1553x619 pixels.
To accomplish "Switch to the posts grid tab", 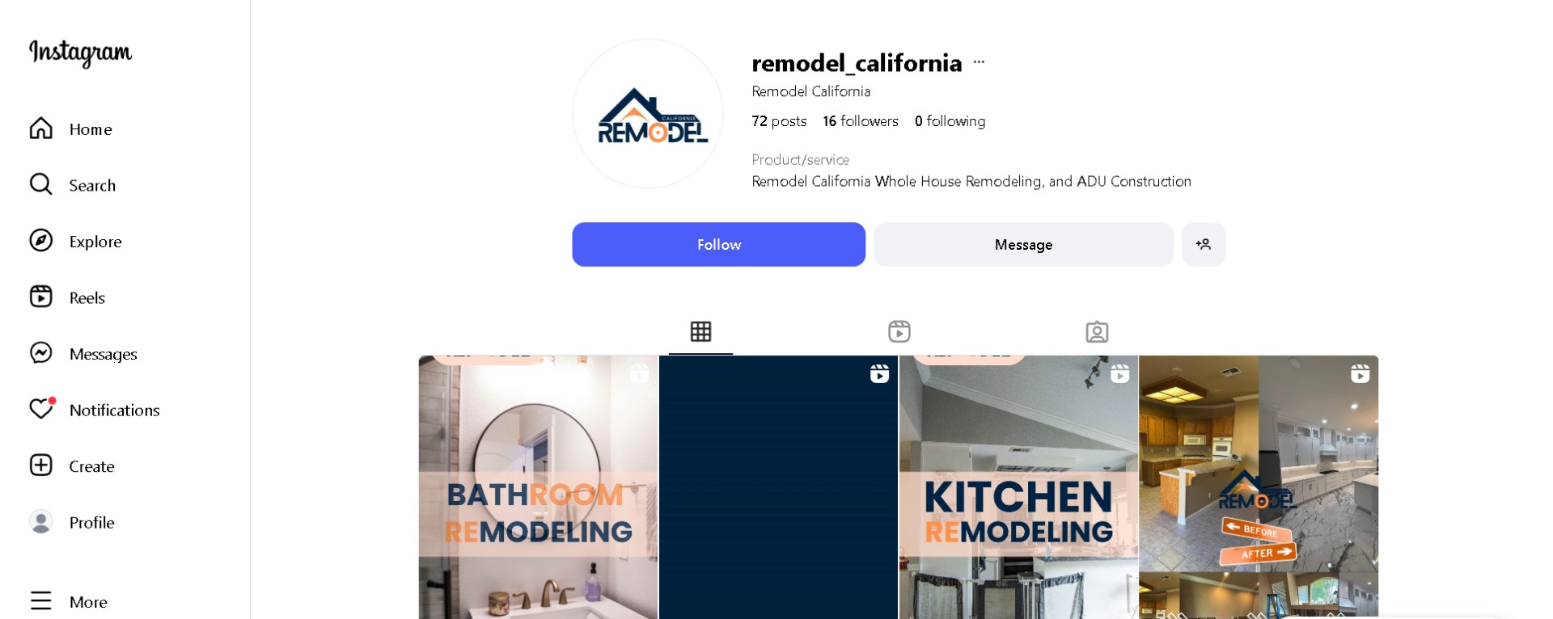I will tap(700, 331).
